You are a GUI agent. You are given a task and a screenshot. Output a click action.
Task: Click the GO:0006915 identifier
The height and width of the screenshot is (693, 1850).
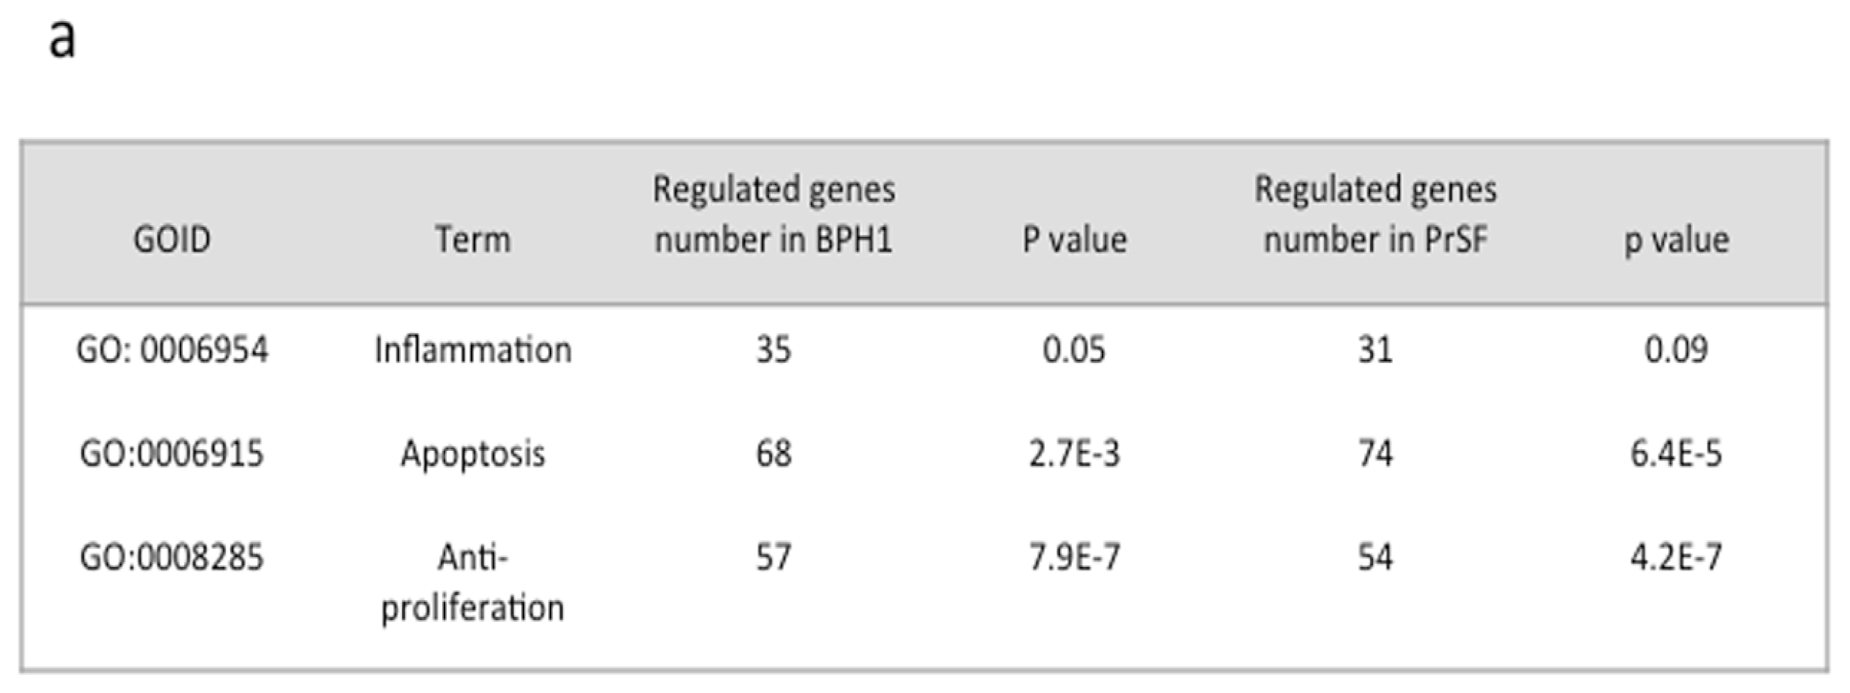(x=171, y=454)
